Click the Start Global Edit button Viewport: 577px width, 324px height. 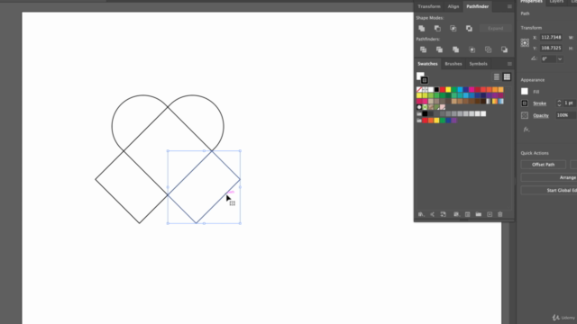click(x=549, y=190)
